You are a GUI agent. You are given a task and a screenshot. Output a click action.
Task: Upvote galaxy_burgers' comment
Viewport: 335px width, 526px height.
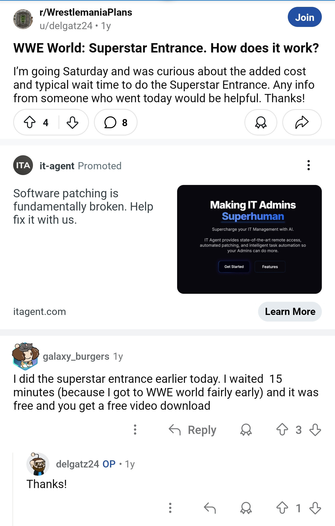coord(282,430)
